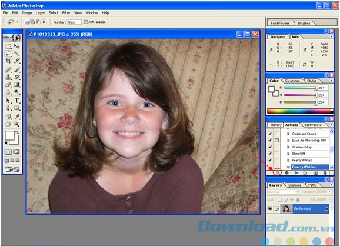Select the Blur tool
Screen dimensions: 340x246
(x=8, y=92)
